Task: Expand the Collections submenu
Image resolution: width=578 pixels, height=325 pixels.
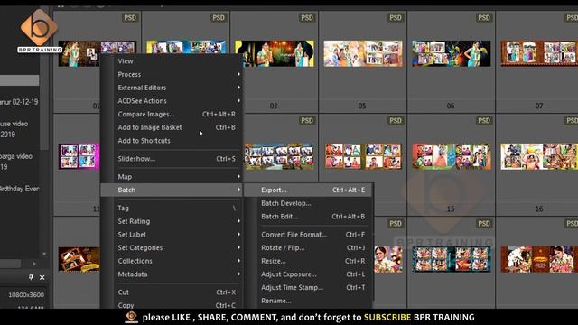Action: pos(172,261)
